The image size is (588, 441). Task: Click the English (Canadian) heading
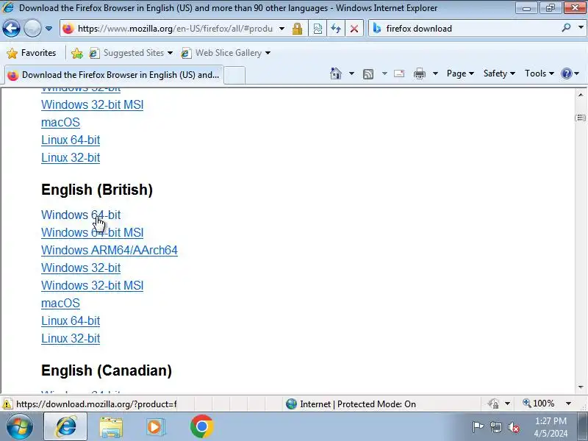(107, 370)
